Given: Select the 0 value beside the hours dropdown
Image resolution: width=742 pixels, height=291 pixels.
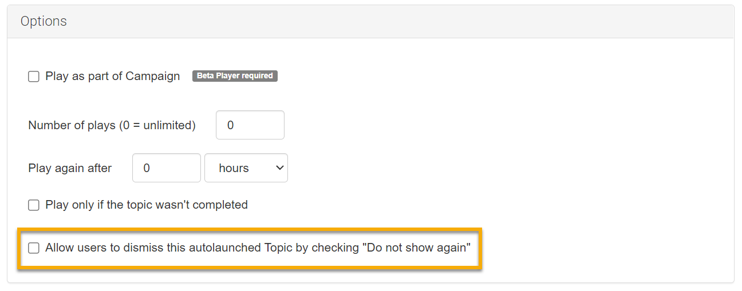Looking at the screenshot, I should point(147,168).
